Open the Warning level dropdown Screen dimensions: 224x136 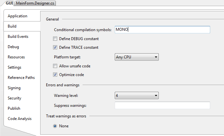coord(137,96)
